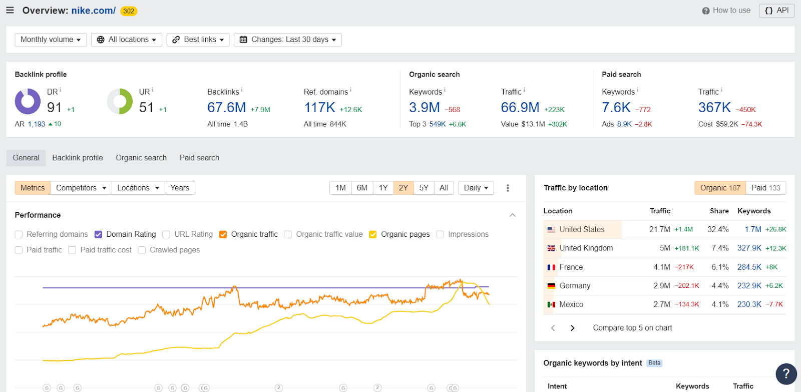Click the DR donut chart

(x=28, y=102)
